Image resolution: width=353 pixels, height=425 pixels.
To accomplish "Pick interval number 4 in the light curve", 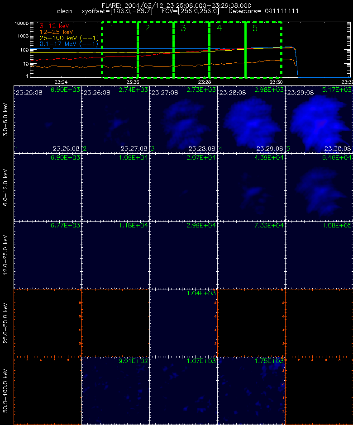I will (219, 28).
